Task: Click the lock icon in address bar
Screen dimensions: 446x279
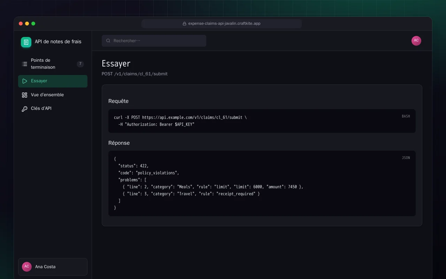Action: pyautogui.click(x=184, y=24)
